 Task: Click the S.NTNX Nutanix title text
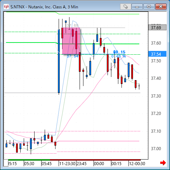44,7
